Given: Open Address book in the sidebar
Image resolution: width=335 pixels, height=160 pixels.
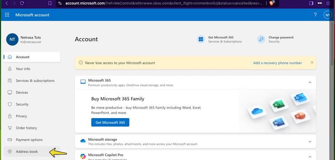Looking at the screenshot, I should 32,152.
